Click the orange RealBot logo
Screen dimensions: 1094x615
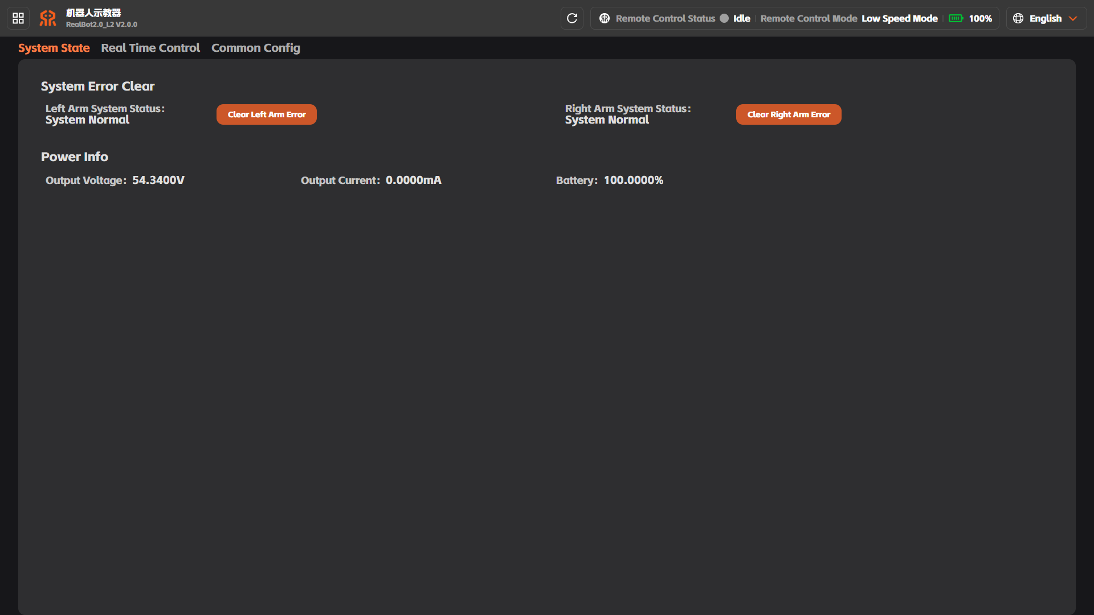48,18
